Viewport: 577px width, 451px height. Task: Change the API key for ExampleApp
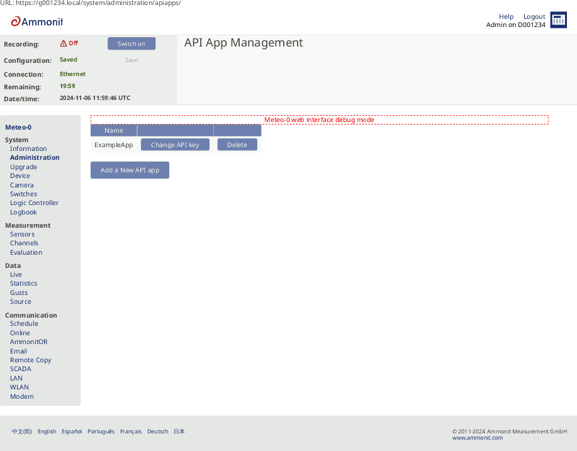(175, 144)
